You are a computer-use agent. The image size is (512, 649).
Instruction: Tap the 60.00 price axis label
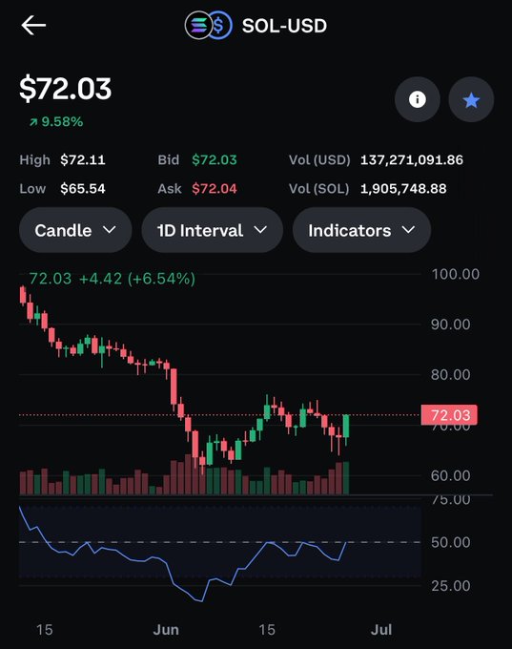point(450,475)
